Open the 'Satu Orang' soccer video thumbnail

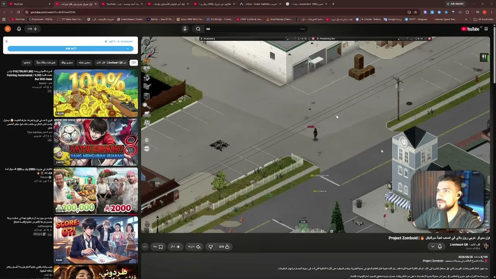[x=96, y=142]
